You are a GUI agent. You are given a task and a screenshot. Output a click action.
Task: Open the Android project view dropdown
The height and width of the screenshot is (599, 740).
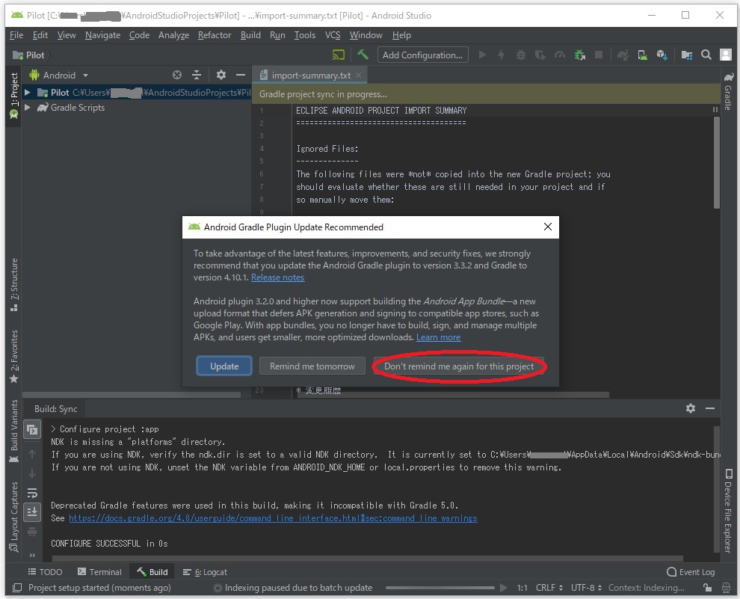click(x=85, y=75)
